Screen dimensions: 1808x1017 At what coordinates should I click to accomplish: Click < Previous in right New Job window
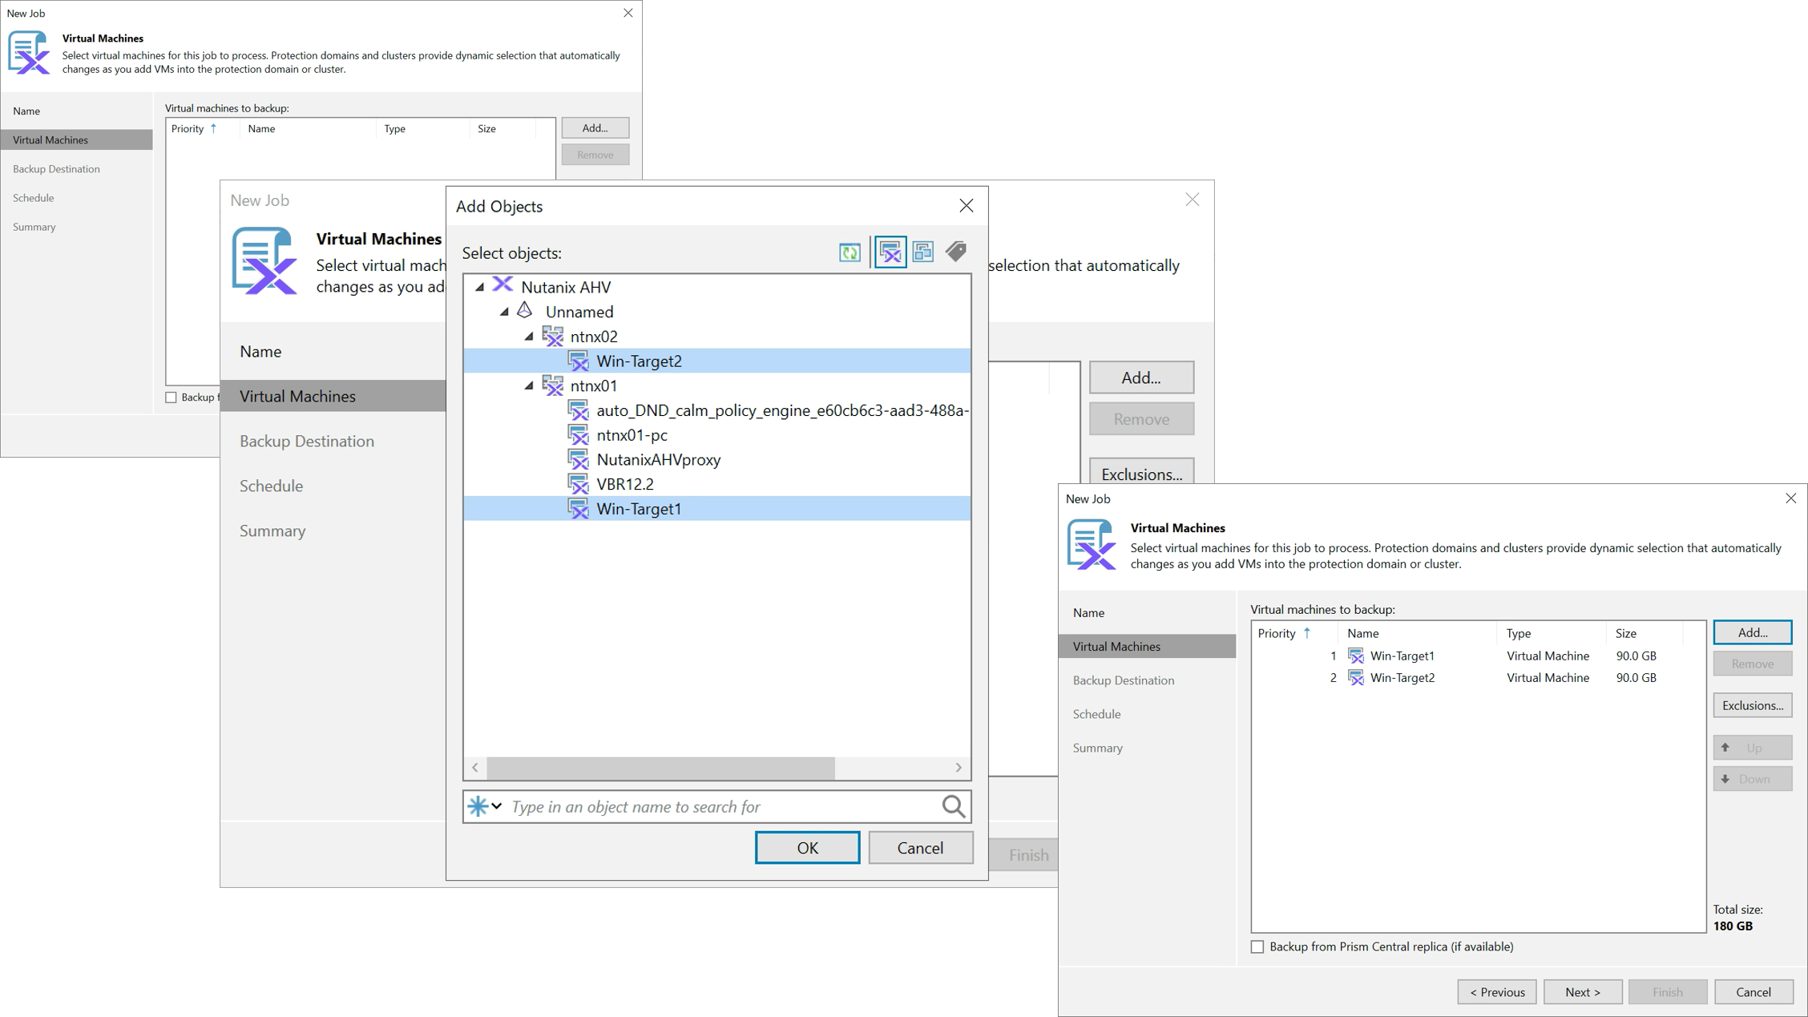[1497, 992]
